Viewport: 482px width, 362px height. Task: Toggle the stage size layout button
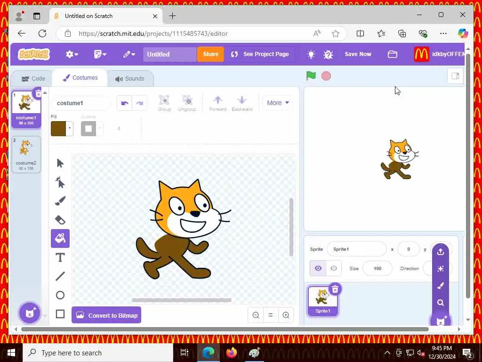point(455,76)
